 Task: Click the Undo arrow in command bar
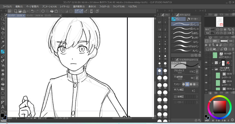coord(33,11)
